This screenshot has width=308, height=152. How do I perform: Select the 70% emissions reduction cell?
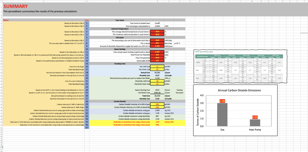[x=157, y=125]
